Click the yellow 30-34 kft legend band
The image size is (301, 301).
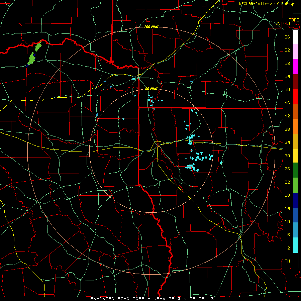coord(295,156)
